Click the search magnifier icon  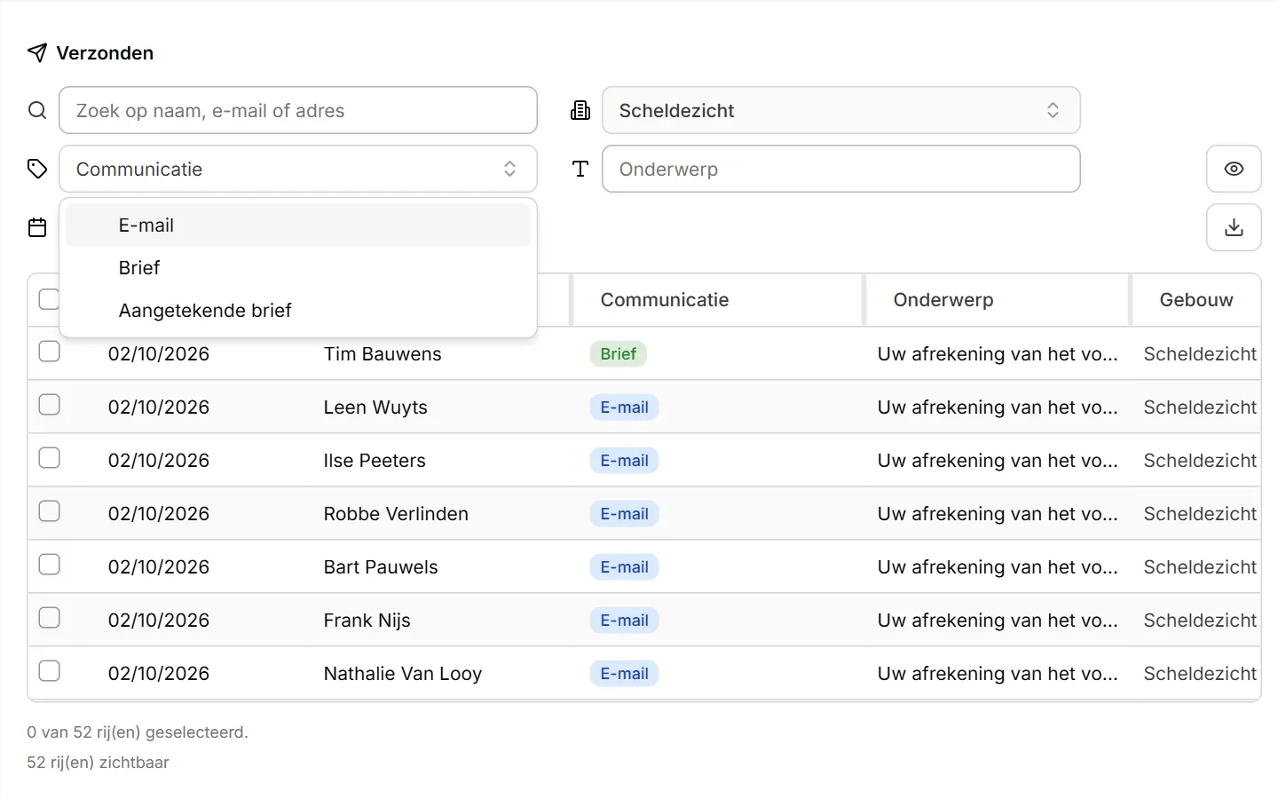pos(37,110)
